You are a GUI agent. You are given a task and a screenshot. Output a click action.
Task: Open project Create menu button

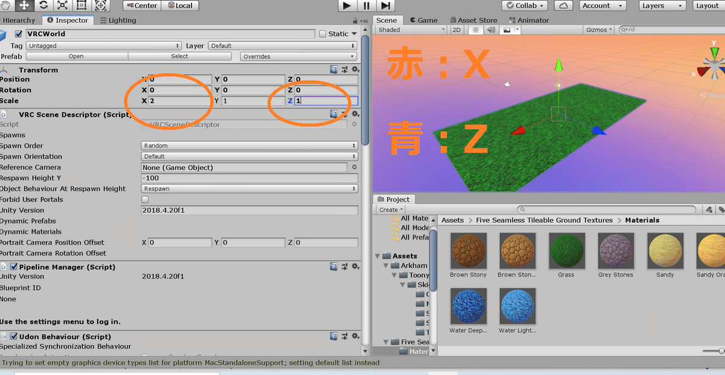[x=391, y=210]
